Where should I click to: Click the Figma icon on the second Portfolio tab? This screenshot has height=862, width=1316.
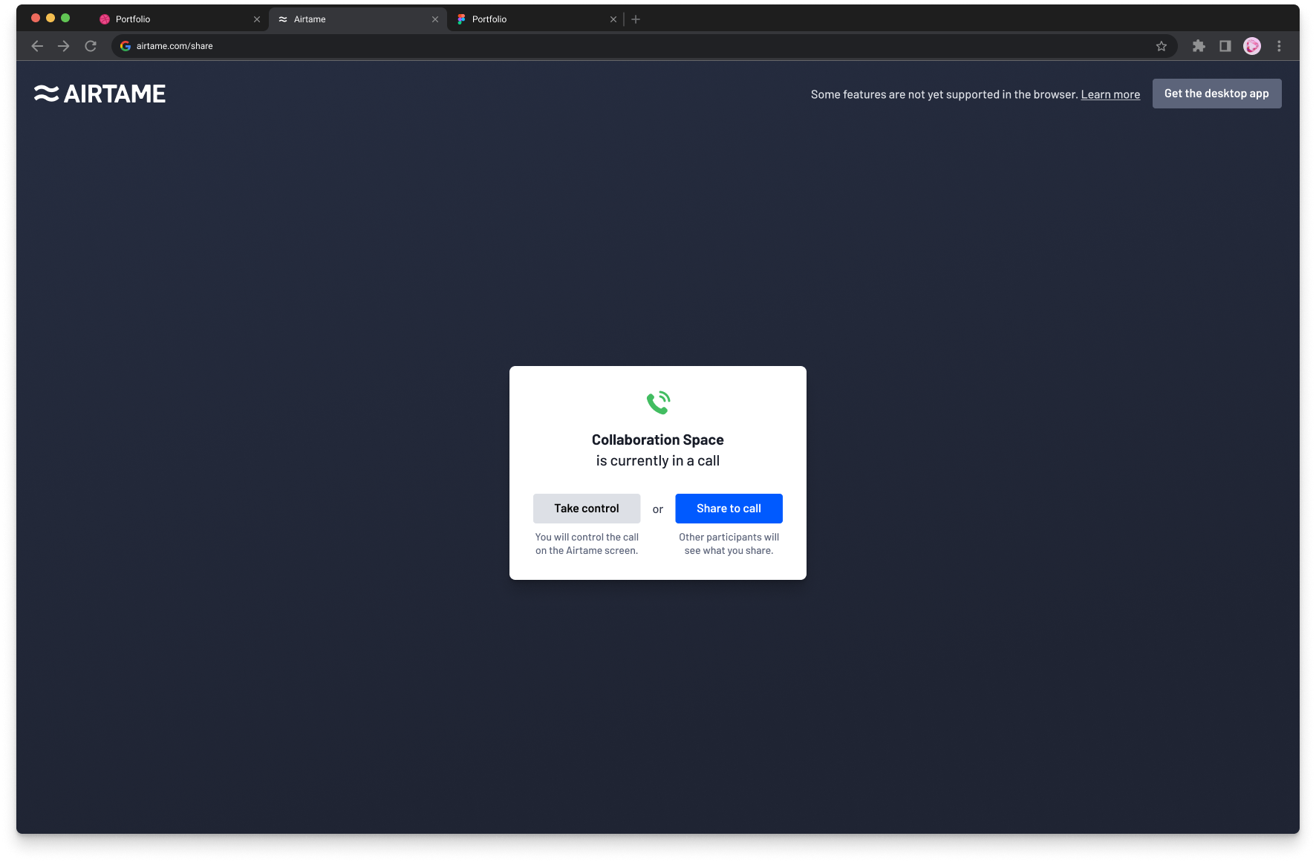(461, 19)
